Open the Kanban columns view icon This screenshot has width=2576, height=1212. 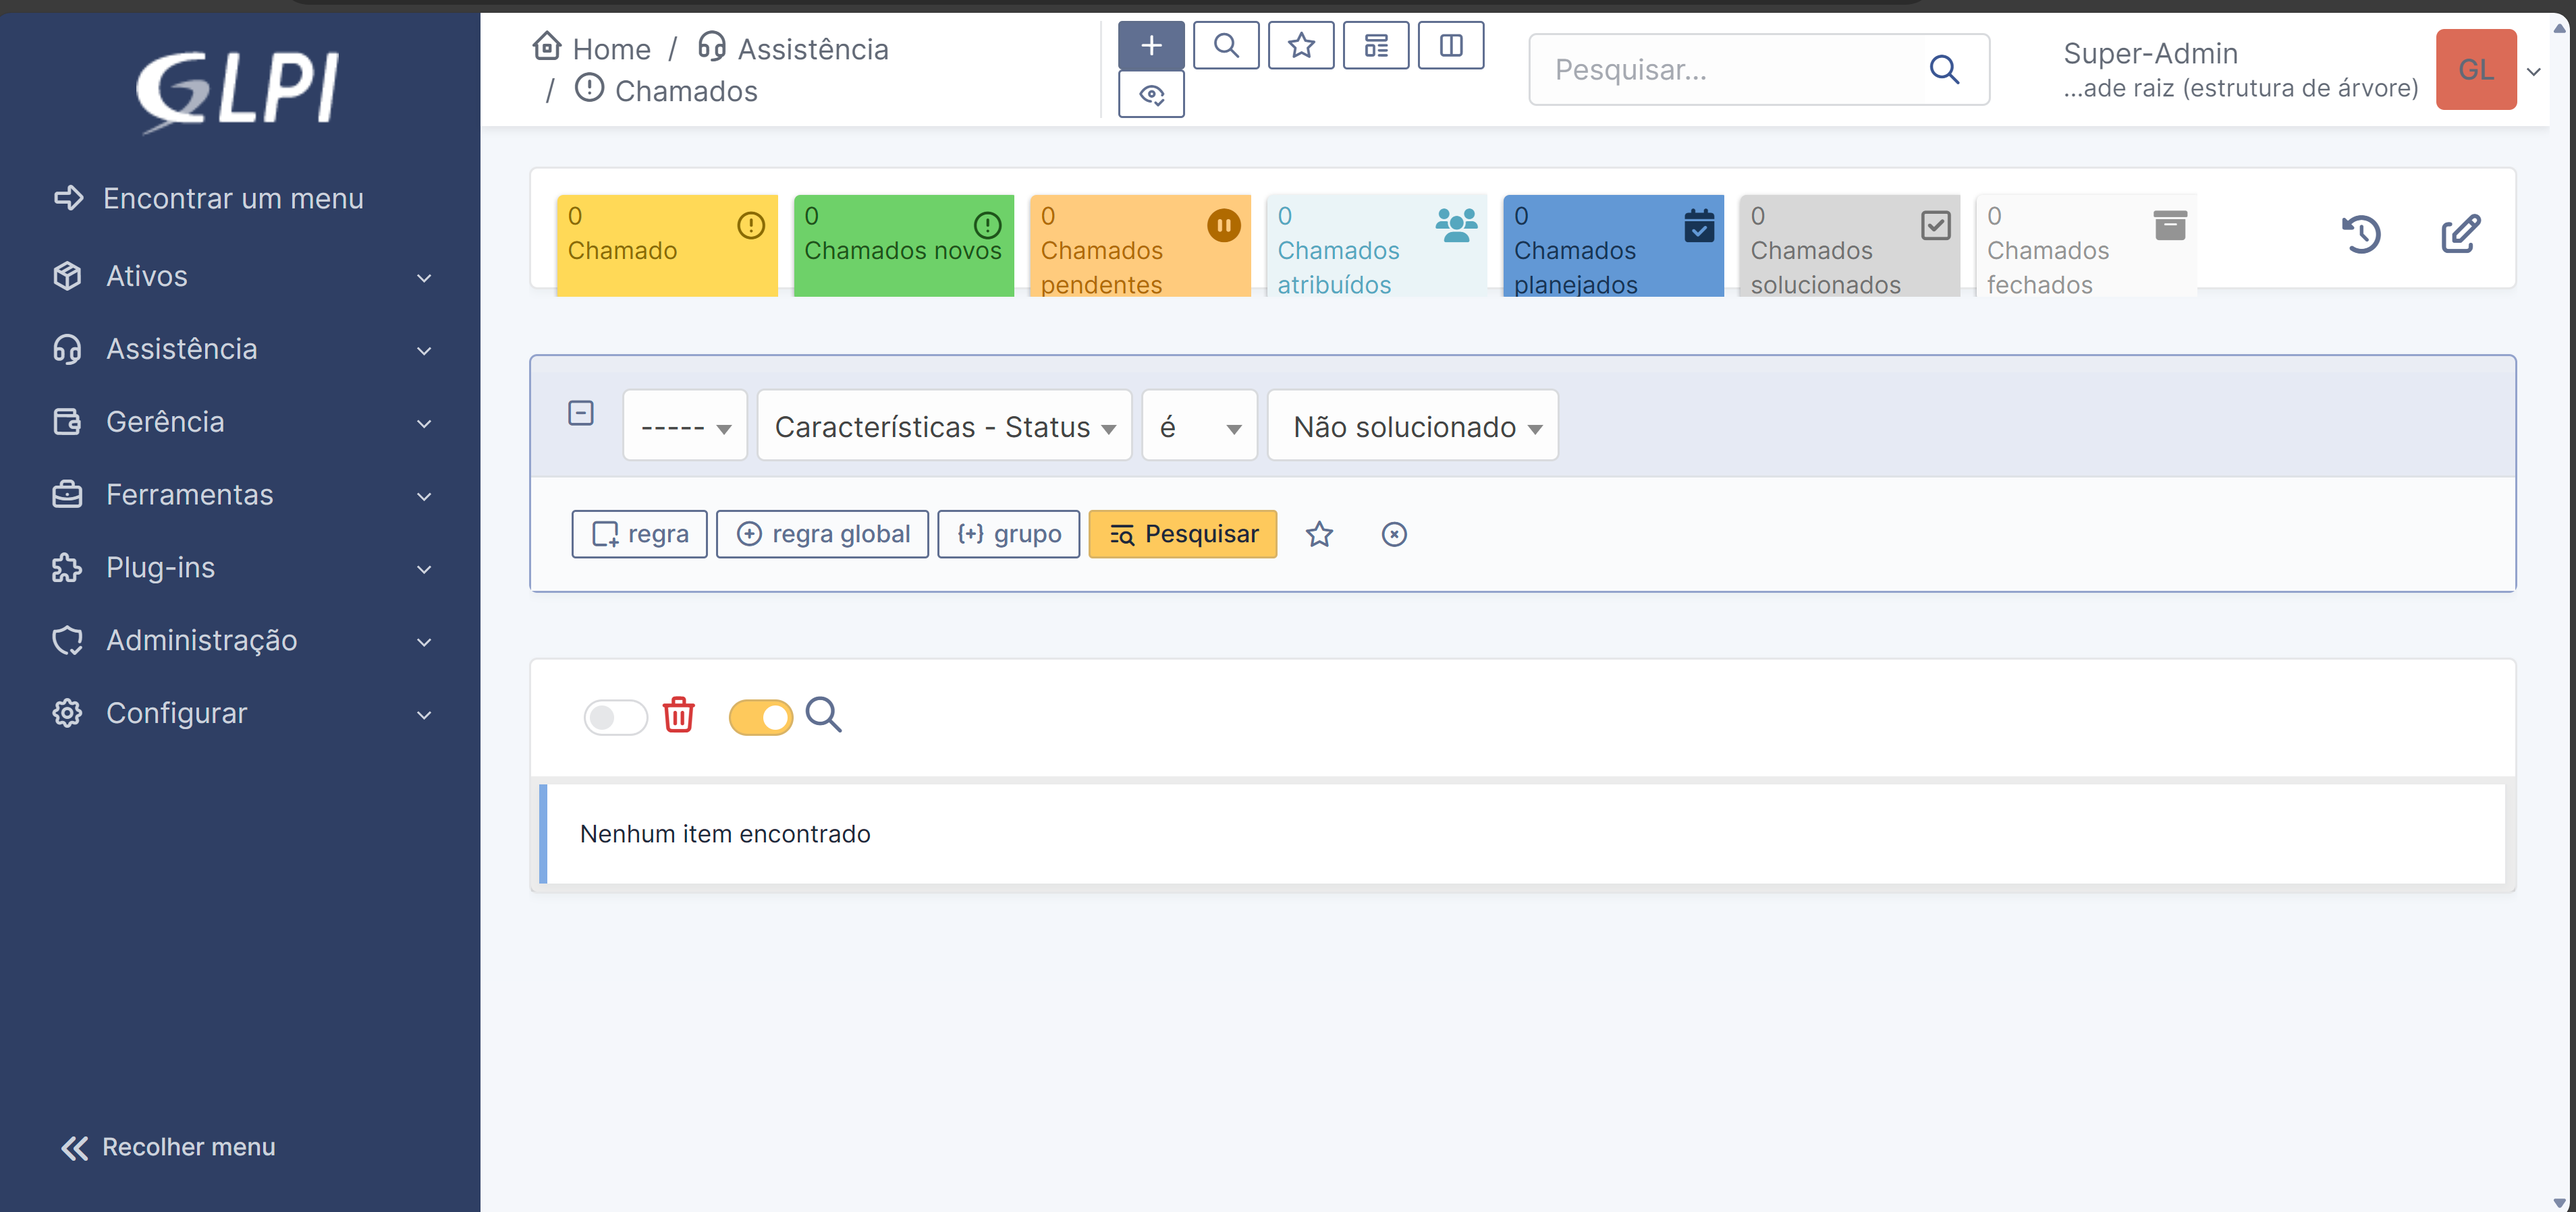(x=1451, y=45)
